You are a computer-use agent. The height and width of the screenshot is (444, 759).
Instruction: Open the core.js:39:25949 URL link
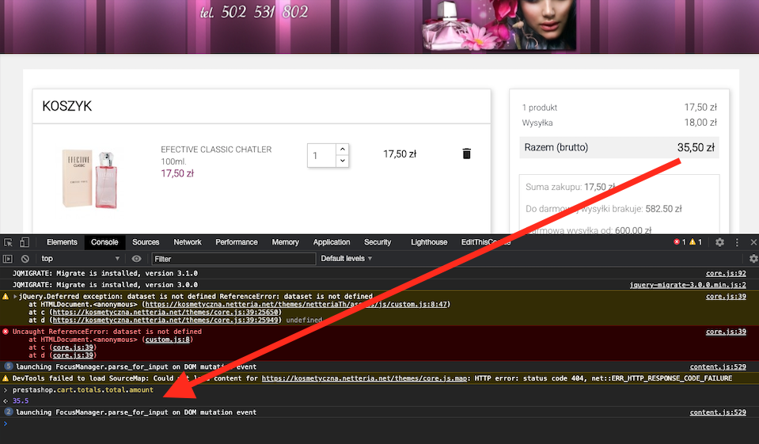tap(165, 320)
